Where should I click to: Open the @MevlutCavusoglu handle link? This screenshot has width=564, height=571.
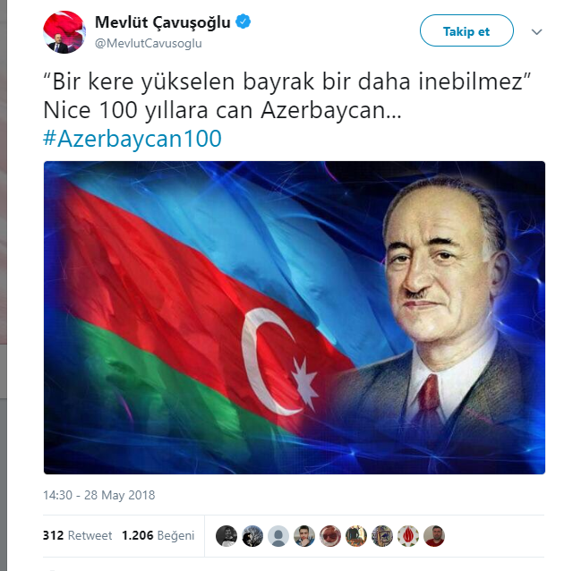[149, 43]
